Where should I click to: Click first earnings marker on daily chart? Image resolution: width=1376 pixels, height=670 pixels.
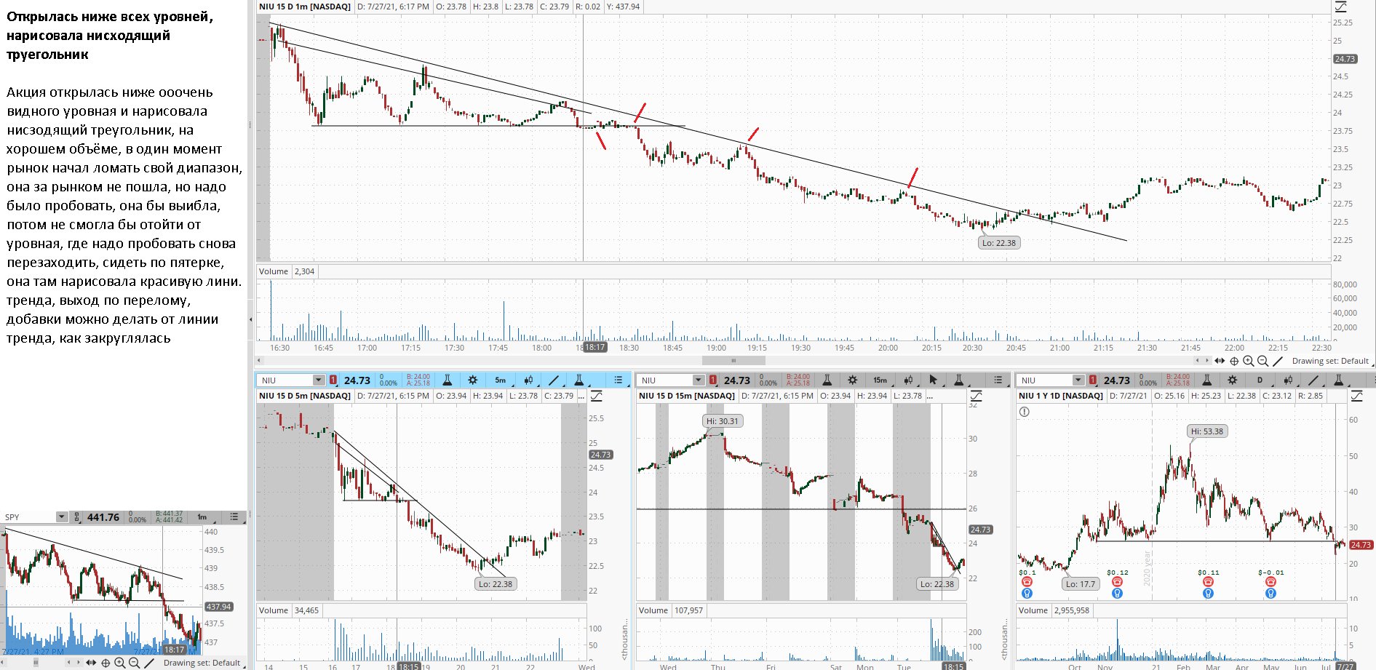coord(1027,582)
